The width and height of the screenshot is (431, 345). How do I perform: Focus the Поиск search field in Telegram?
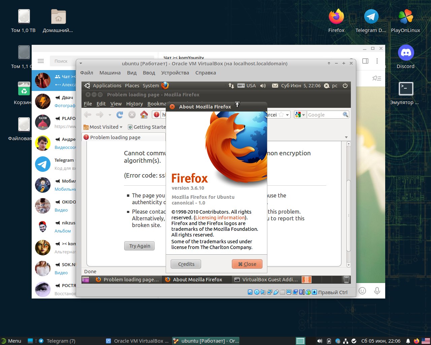tap(102, 61)
